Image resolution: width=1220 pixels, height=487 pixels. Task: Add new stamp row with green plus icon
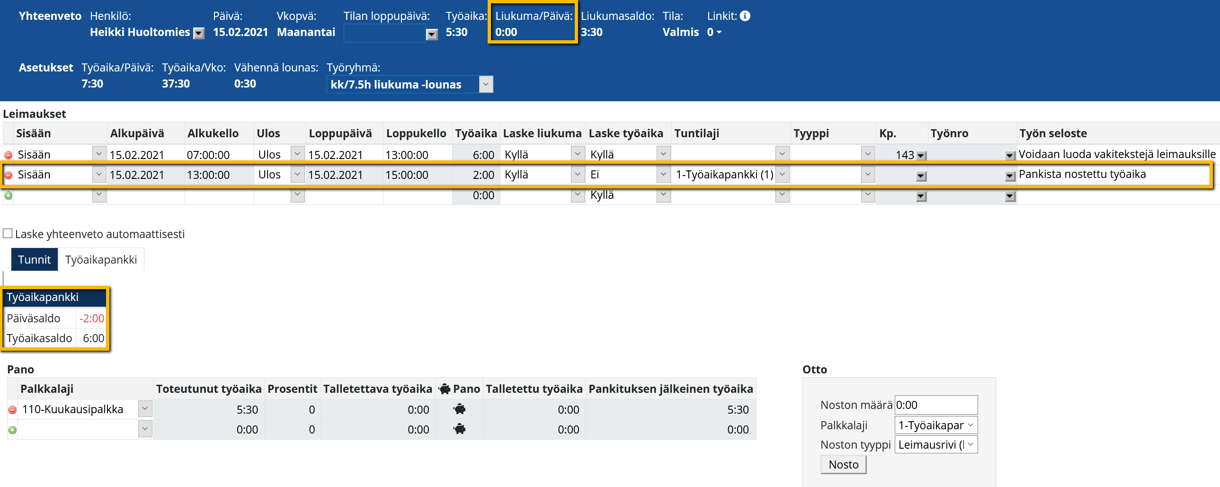tap(9, 195)
